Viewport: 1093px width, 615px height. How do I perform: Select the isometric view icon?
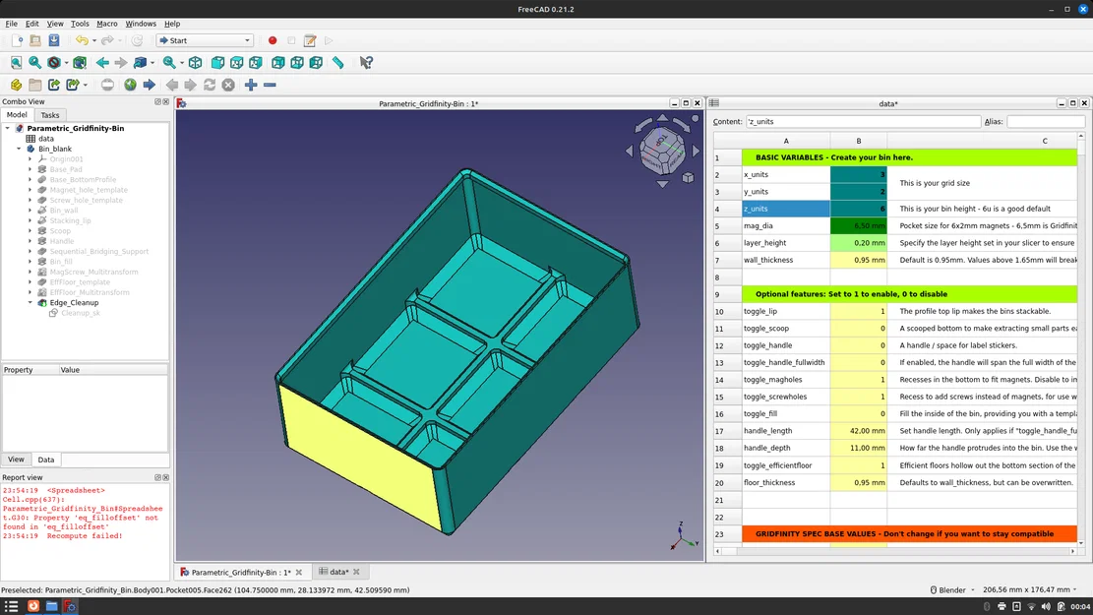193,62
